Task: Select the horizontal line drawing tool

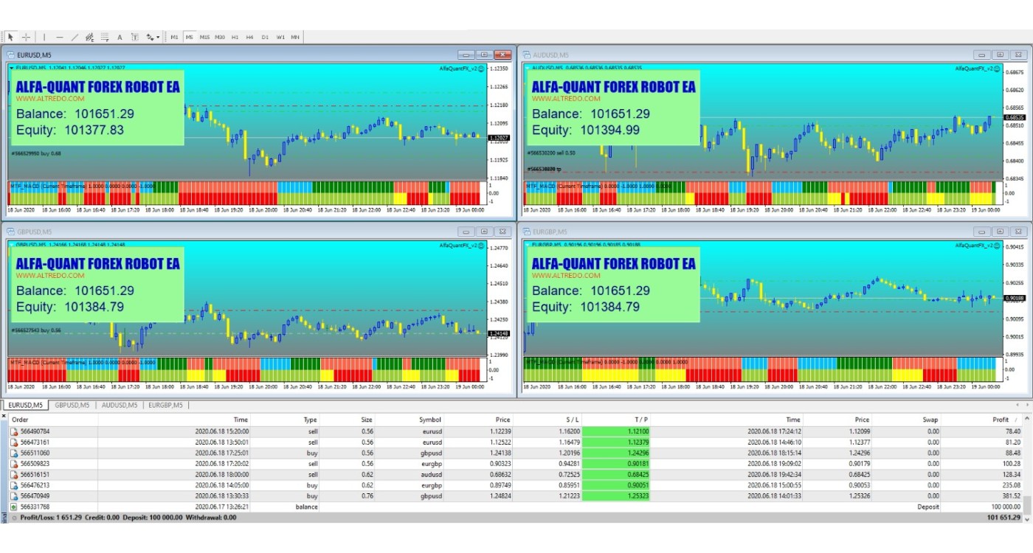Action: 60,37
